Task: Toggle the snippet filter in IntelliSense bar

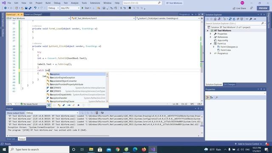Action: (89, 105)
